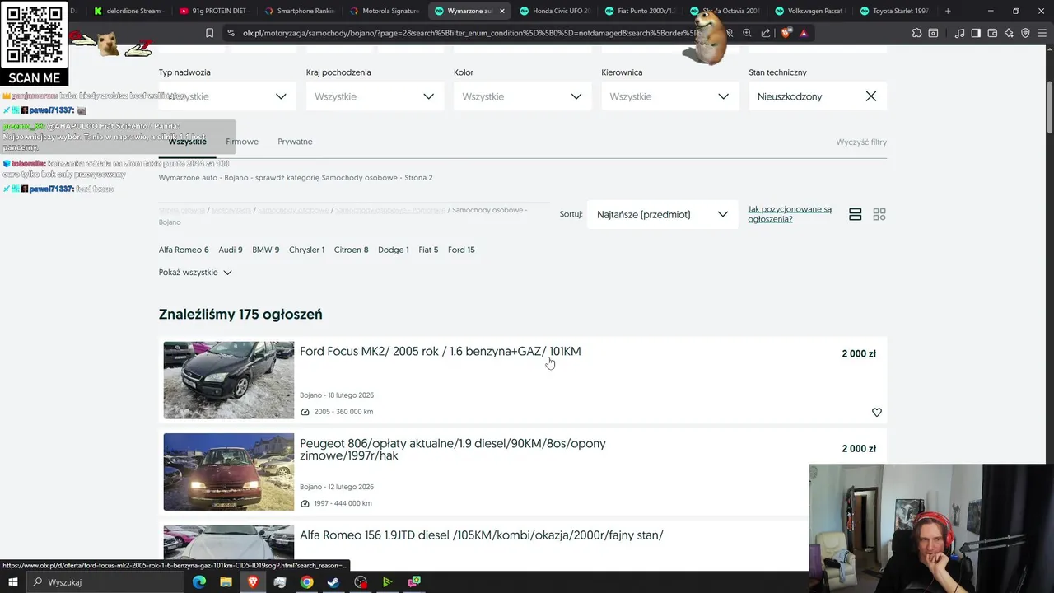
Task: Open the Kierownica filter dropdown
Action: click(669, 96)
